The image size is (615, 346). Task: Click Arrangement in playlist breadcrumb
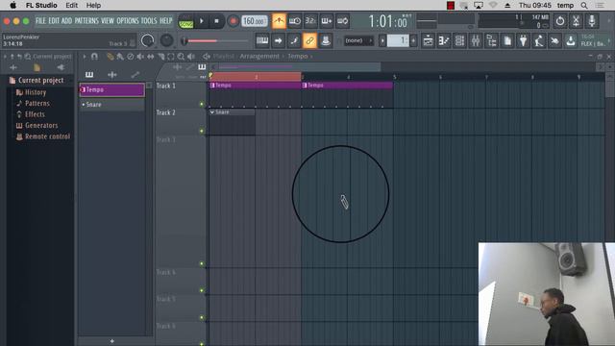point(259,56)
